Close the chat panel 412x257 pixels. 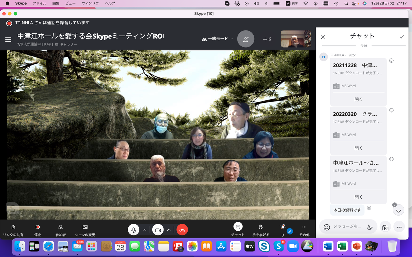(323, 37)
